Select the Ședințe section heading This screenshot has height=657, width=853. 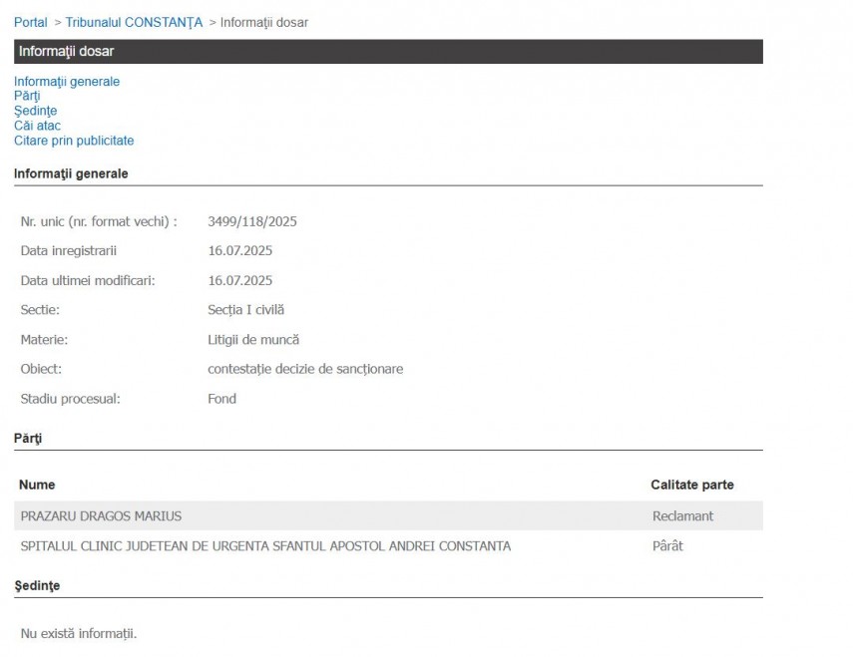coord(37,586)
